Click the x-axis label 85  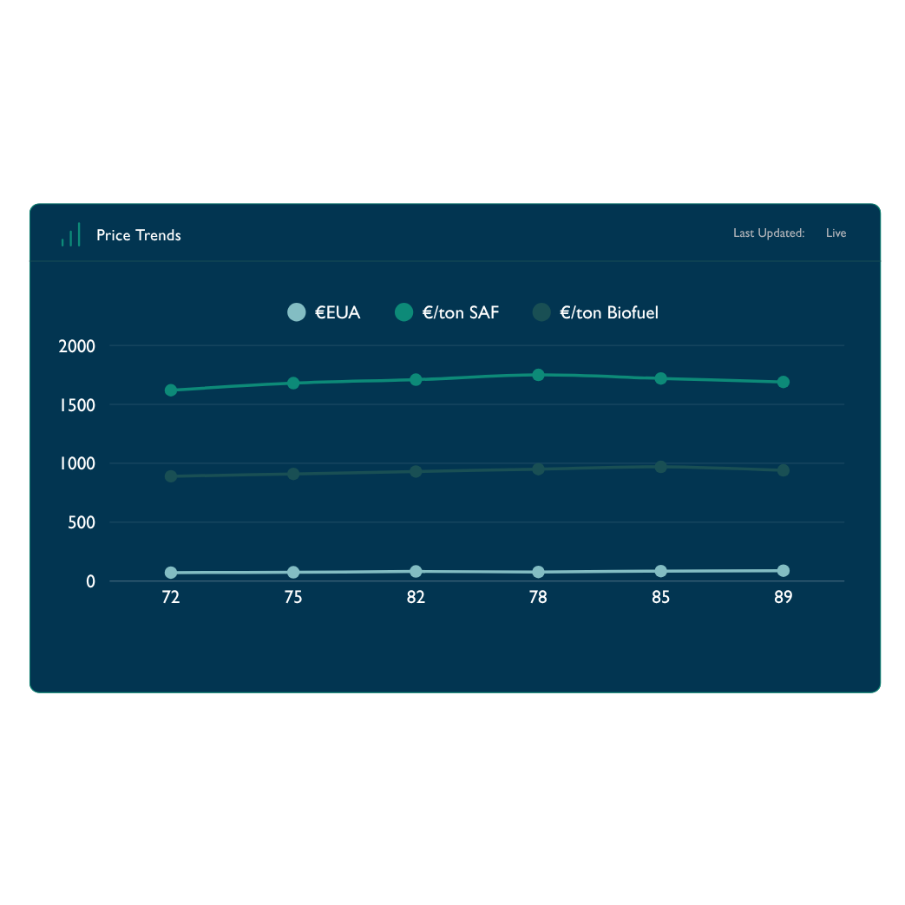point(661,598)
